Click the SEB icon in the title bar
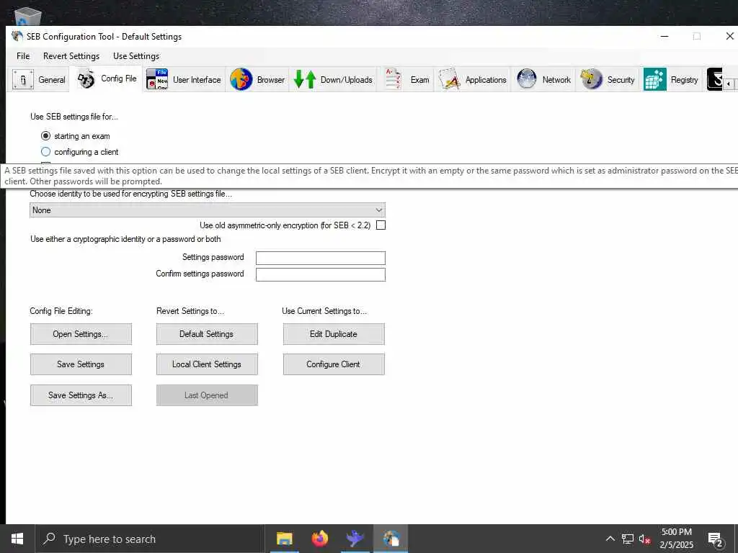The width and height of the screenshot is (738, 553). point(17,36)
